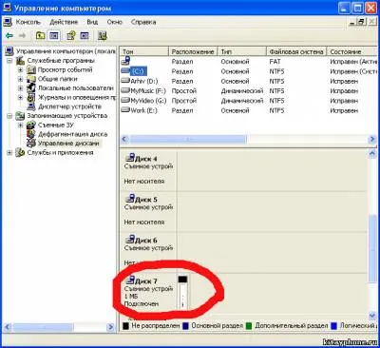Click the volume list horizontal scrollbar thumb
Screen dimensions: 380x348
tap(188, 139)
